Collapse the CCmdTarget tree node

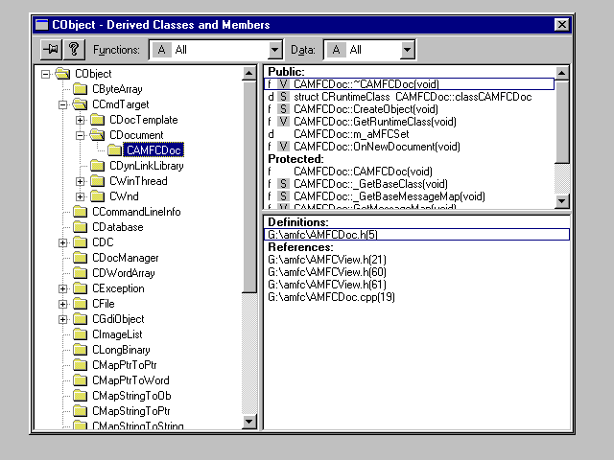63,104
